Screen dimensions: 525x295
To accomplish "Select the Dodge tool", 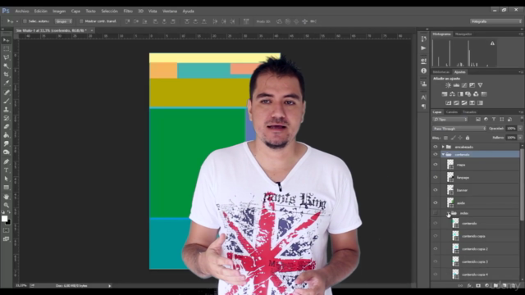I will [x=6, y=152].
